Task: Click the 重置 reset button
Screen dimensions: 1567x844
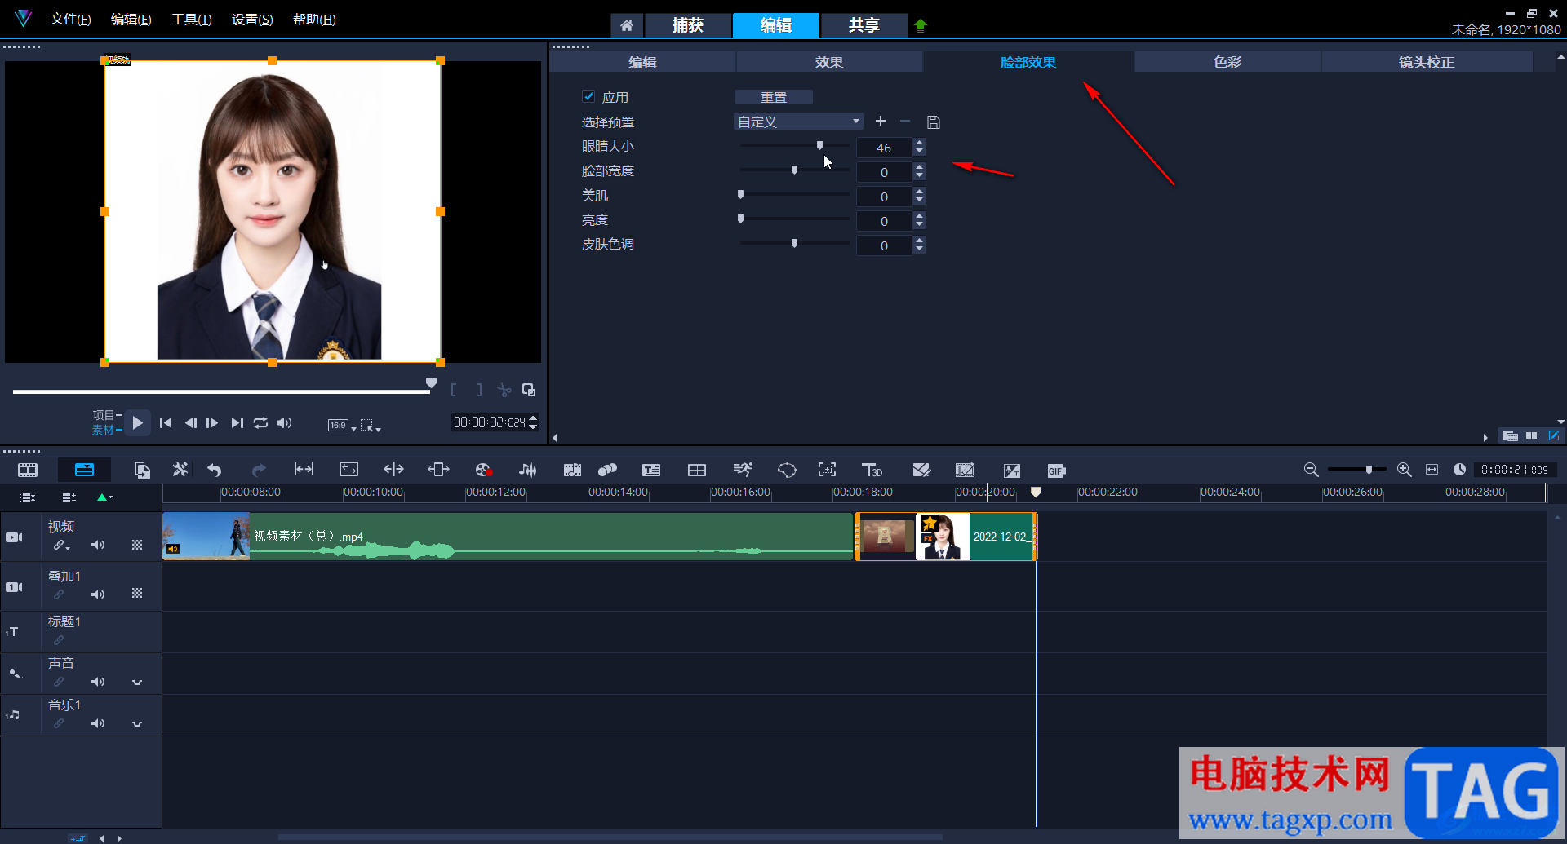Action: click(773, 97)
